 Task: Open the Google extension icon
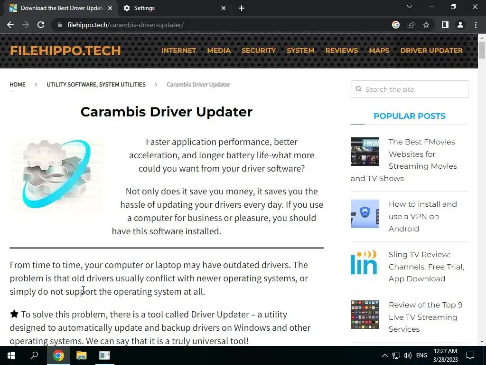(x=396, y=25)
